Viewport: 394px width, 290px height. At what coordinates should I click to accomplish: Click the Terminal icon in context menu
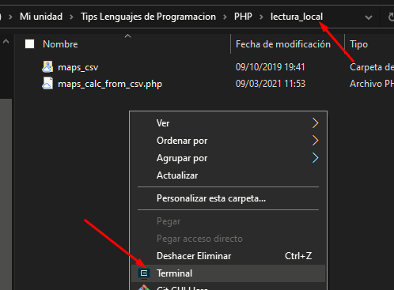coord(144,273)
